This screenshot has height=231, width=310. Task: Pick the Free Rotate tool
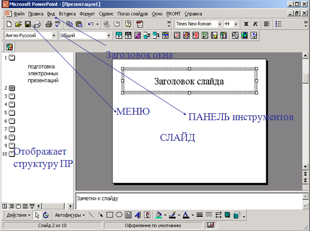(x=46, y=215)
